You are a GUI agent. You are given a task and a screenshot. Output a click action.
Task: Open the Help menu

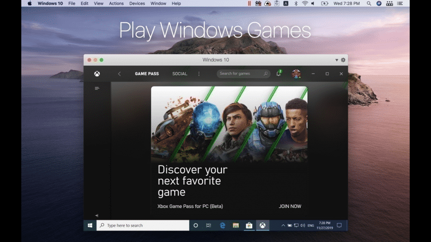tap(176, 3)
